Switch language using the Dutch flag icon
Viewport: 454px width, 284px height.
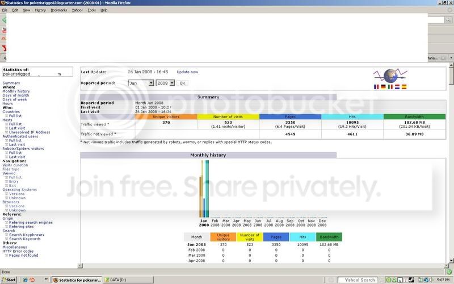397,87
